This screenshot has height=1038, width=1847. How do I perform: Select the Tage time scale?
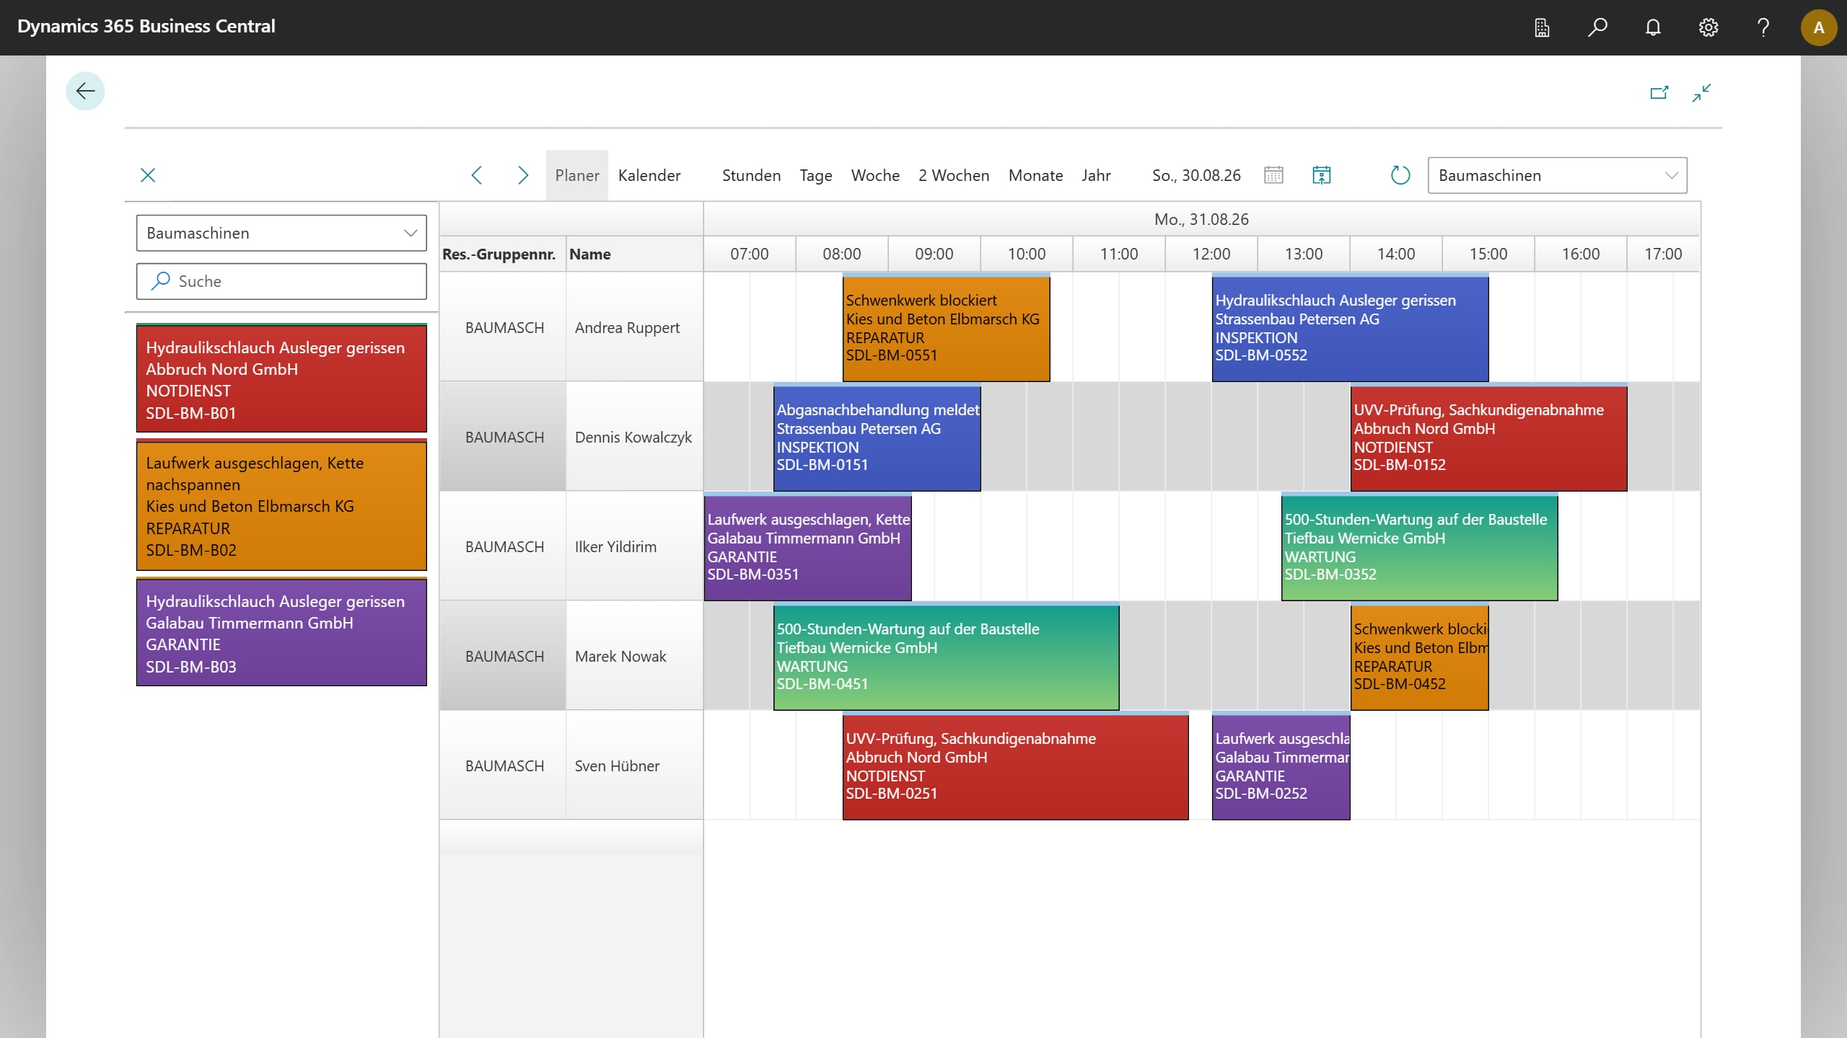[816, 175]
